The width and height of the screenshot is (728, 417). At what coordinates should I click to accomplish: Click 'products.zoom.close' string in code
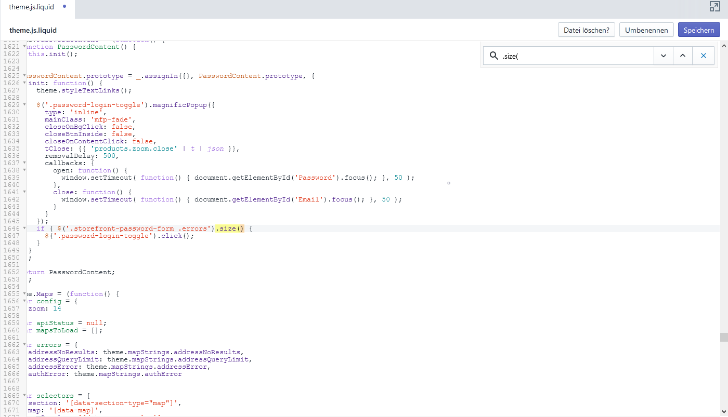(134, 149)
